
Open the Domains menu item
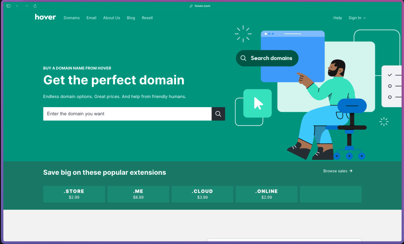(72, 18)
